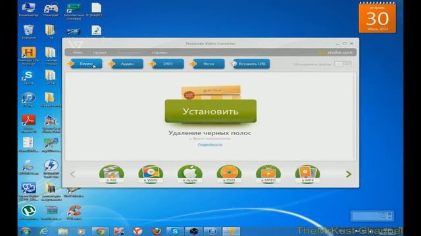The height and width of the screenshot is (236, 421).
Task: Show previous formats with grey left arrow
Action: [x=72, y=174]
